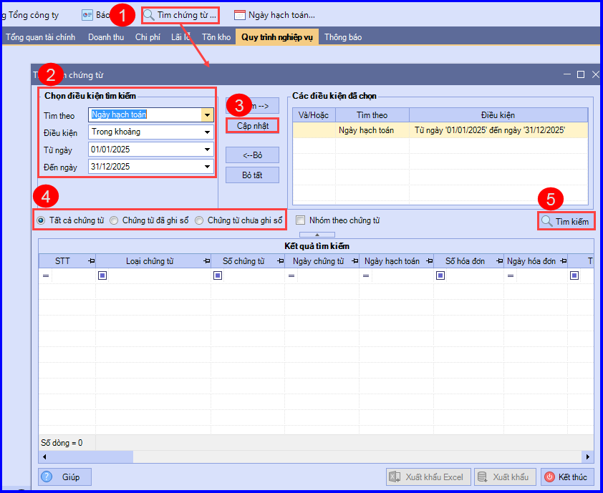Click the horizontal scrollbar right arrow

click(x=588, y=457)
